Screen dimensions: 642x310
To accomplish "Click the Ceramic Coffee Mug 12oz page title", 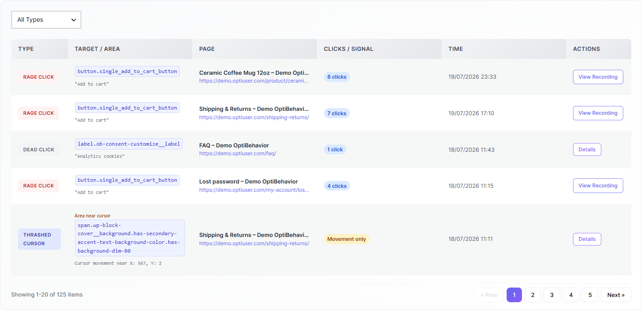I will tap(254, 73).
